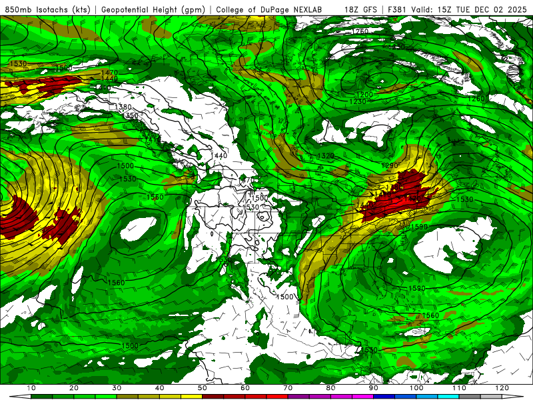533x400 pixels.
Task: Click the 'Valid: 15Z TUE DEC 02 2025' text
Action: [x=468, y=9]
